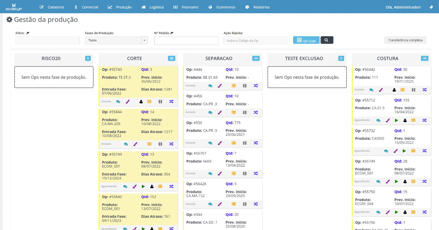Image resolution: width=439 pixels, height=230 pixels.
Task: Pause Op #55844 in CORTE
Action: coord(160,144)
